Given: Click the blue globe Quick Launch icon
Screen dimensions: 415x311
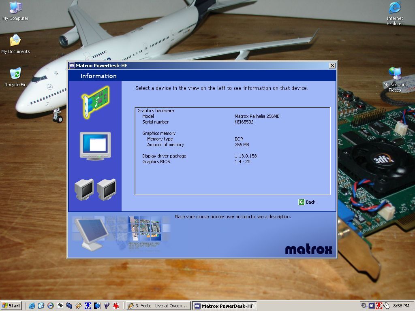Looking at the screenshot, I should pyautogui.click(x=97, y=306).
